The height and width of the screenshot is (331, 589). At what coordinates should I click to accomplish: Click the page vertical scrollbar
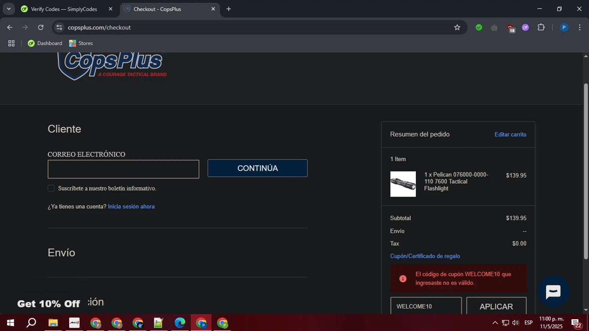[x=585, y=171]
